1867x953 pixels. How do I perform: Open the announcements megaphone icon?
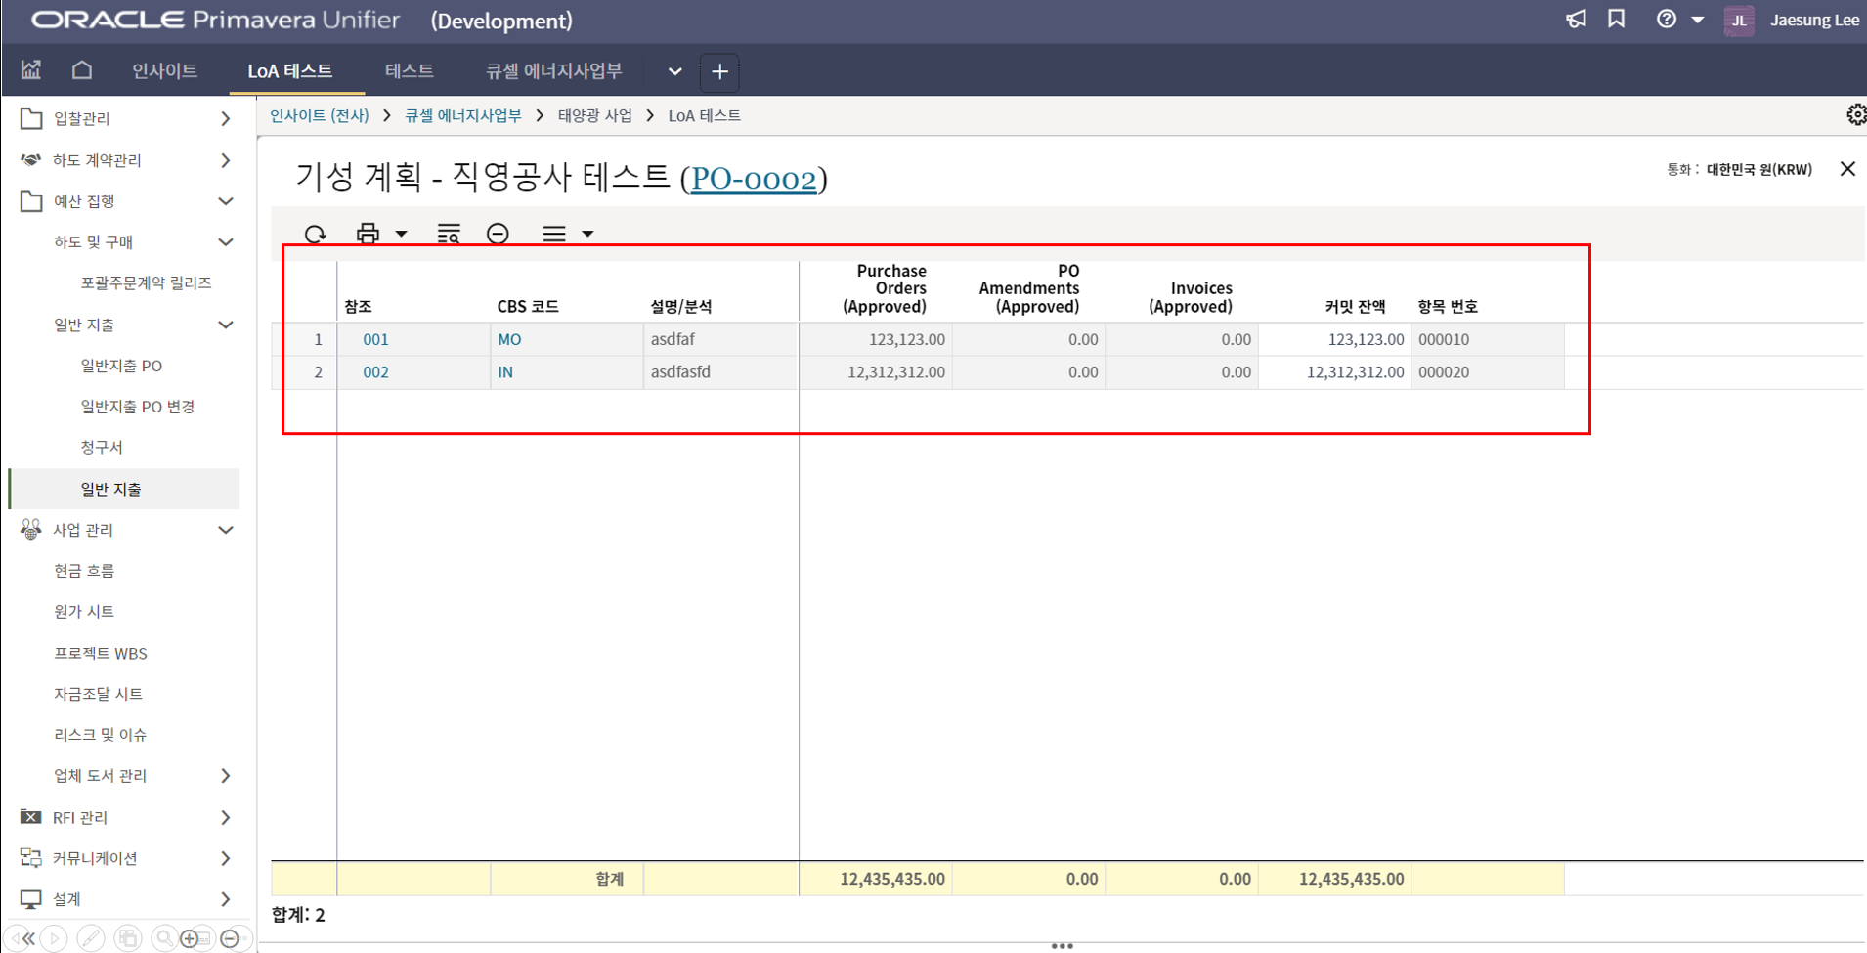[x=1576, y=20]
